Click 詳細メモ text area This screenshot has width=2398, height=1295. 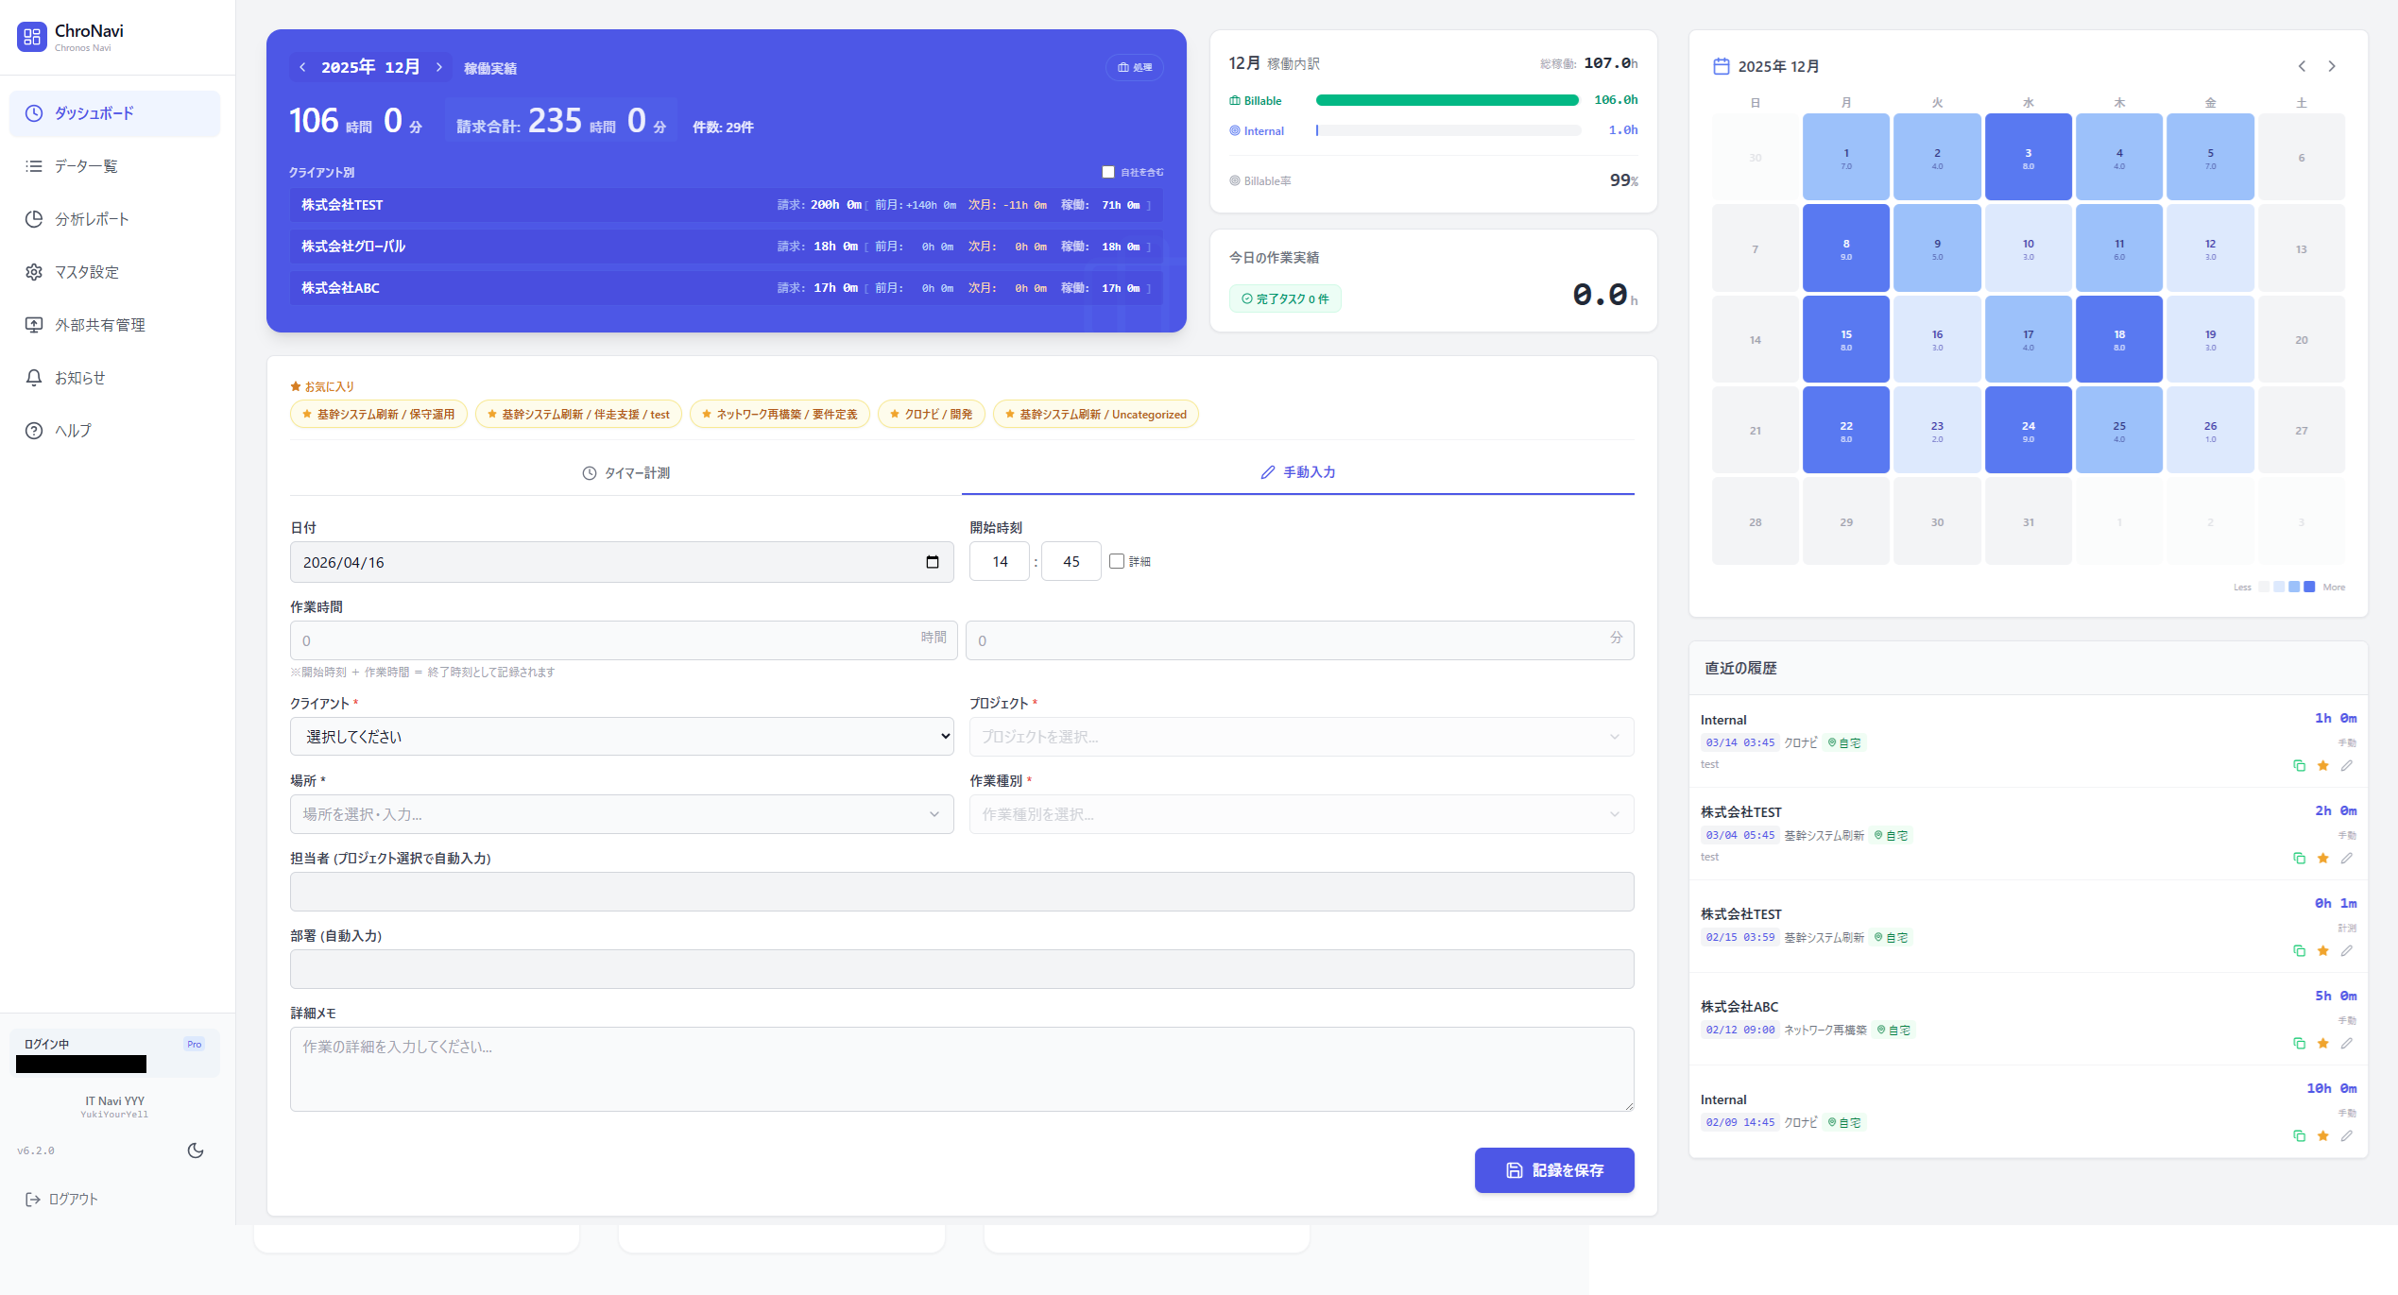point(961,1068)
